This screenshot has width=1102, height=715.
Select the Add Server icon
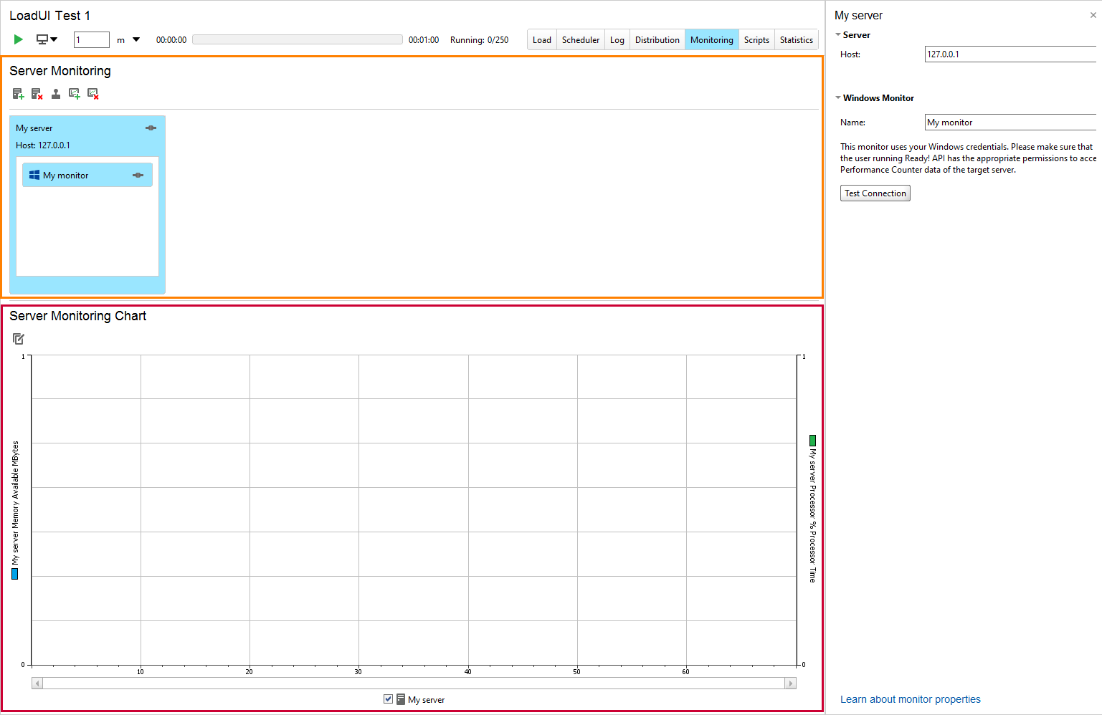[18, 93]
